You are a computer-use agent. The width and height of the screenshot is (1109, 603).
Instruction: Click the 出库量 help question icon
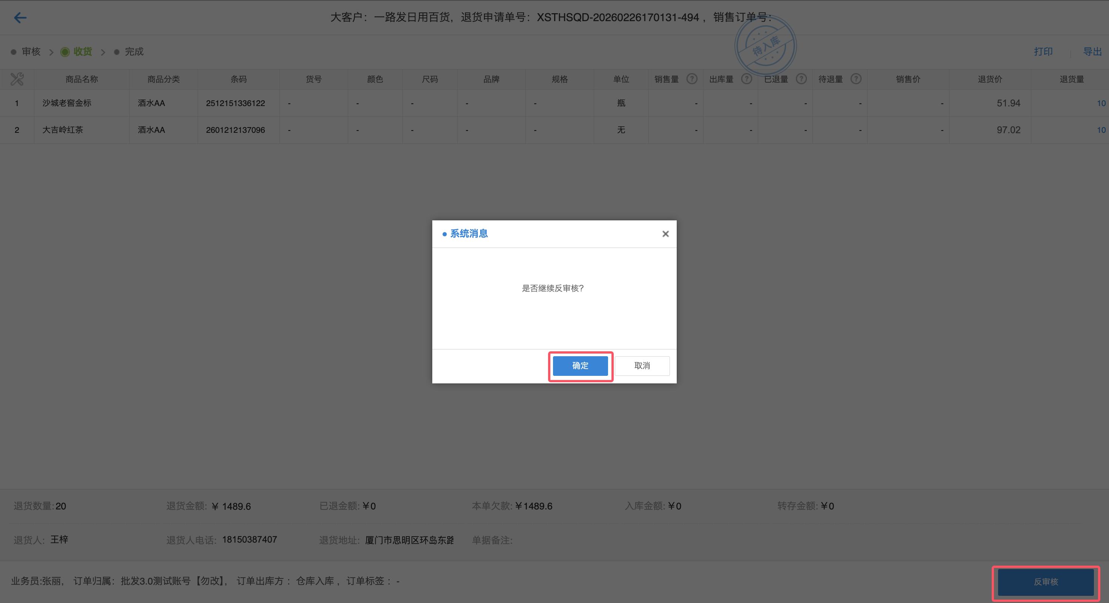pyautogui.click(x=747, y=79)
